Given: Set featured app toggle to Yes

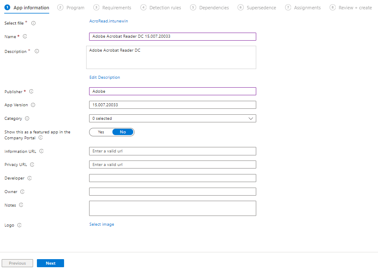Looking at the screenshot, I should click(101, 132).
